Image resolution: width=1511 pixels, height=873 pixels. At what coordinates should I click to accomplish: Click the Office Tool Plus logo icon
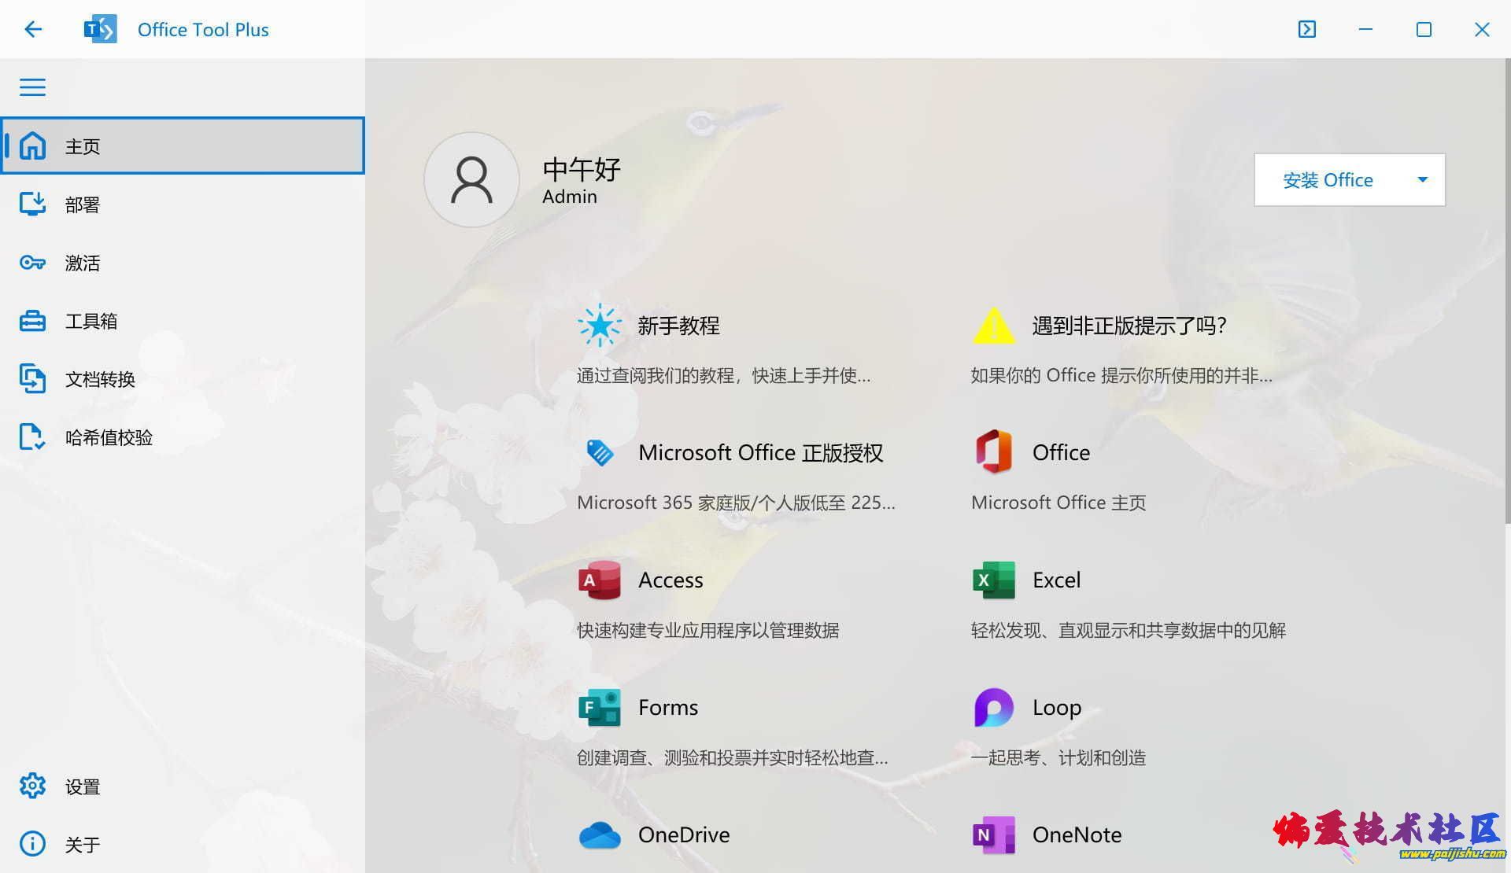coord(100,29)
